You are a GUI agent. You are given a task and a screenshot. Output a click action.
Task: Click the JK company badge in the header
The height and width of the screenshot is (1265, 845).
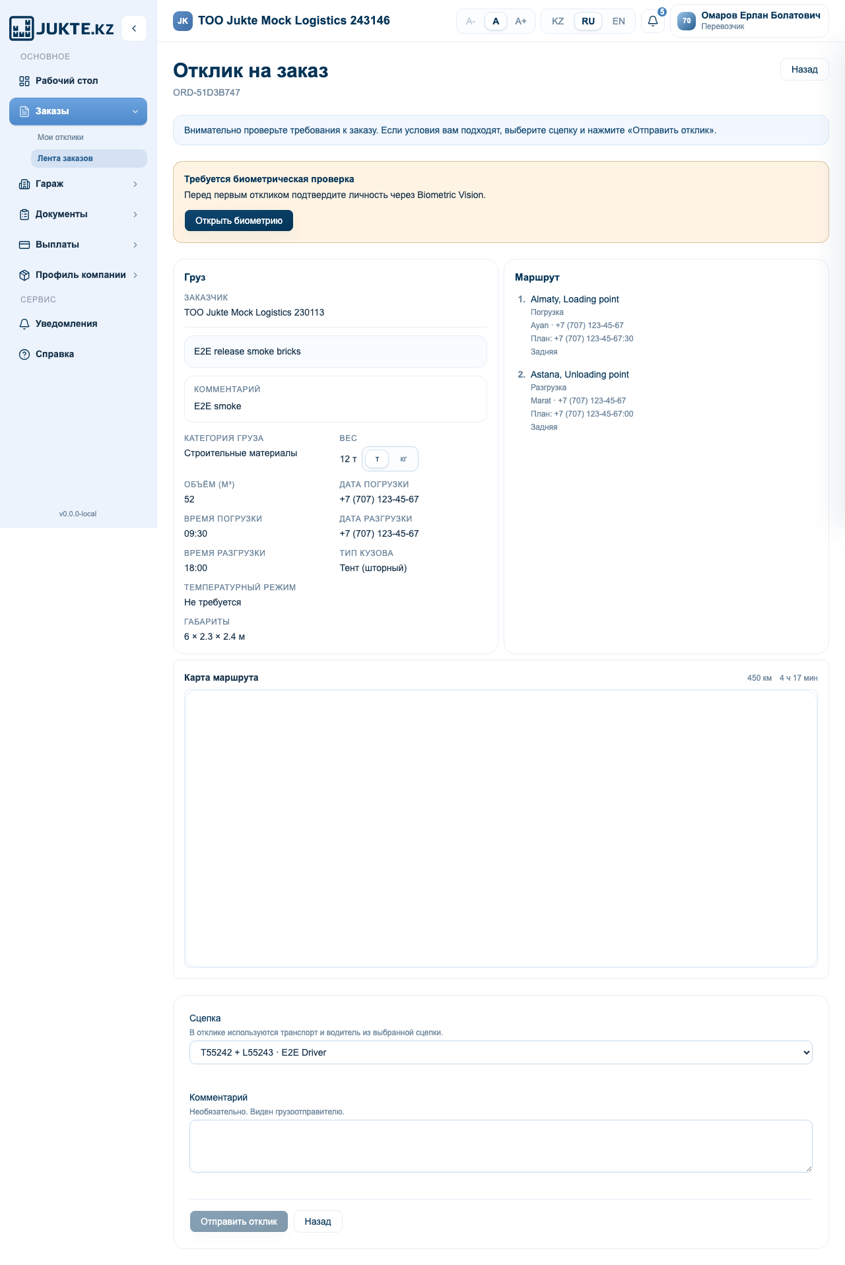(183, 21)
